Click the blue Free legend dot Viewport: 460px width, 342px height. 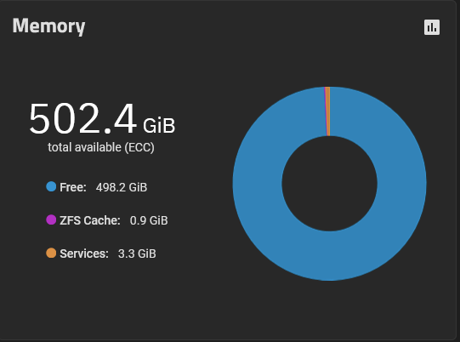point(51,186)
